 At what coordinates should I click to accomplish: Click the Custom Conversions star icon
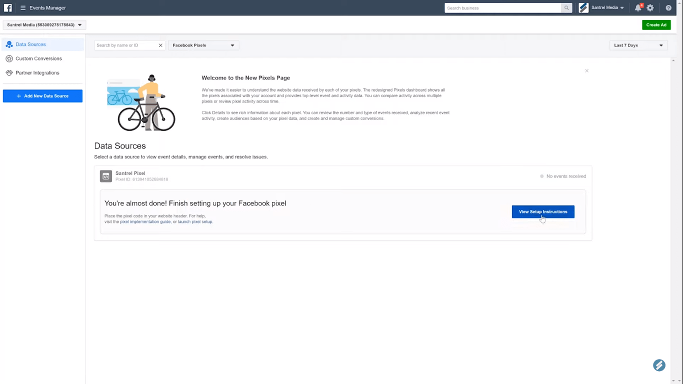tap(9, 58)
